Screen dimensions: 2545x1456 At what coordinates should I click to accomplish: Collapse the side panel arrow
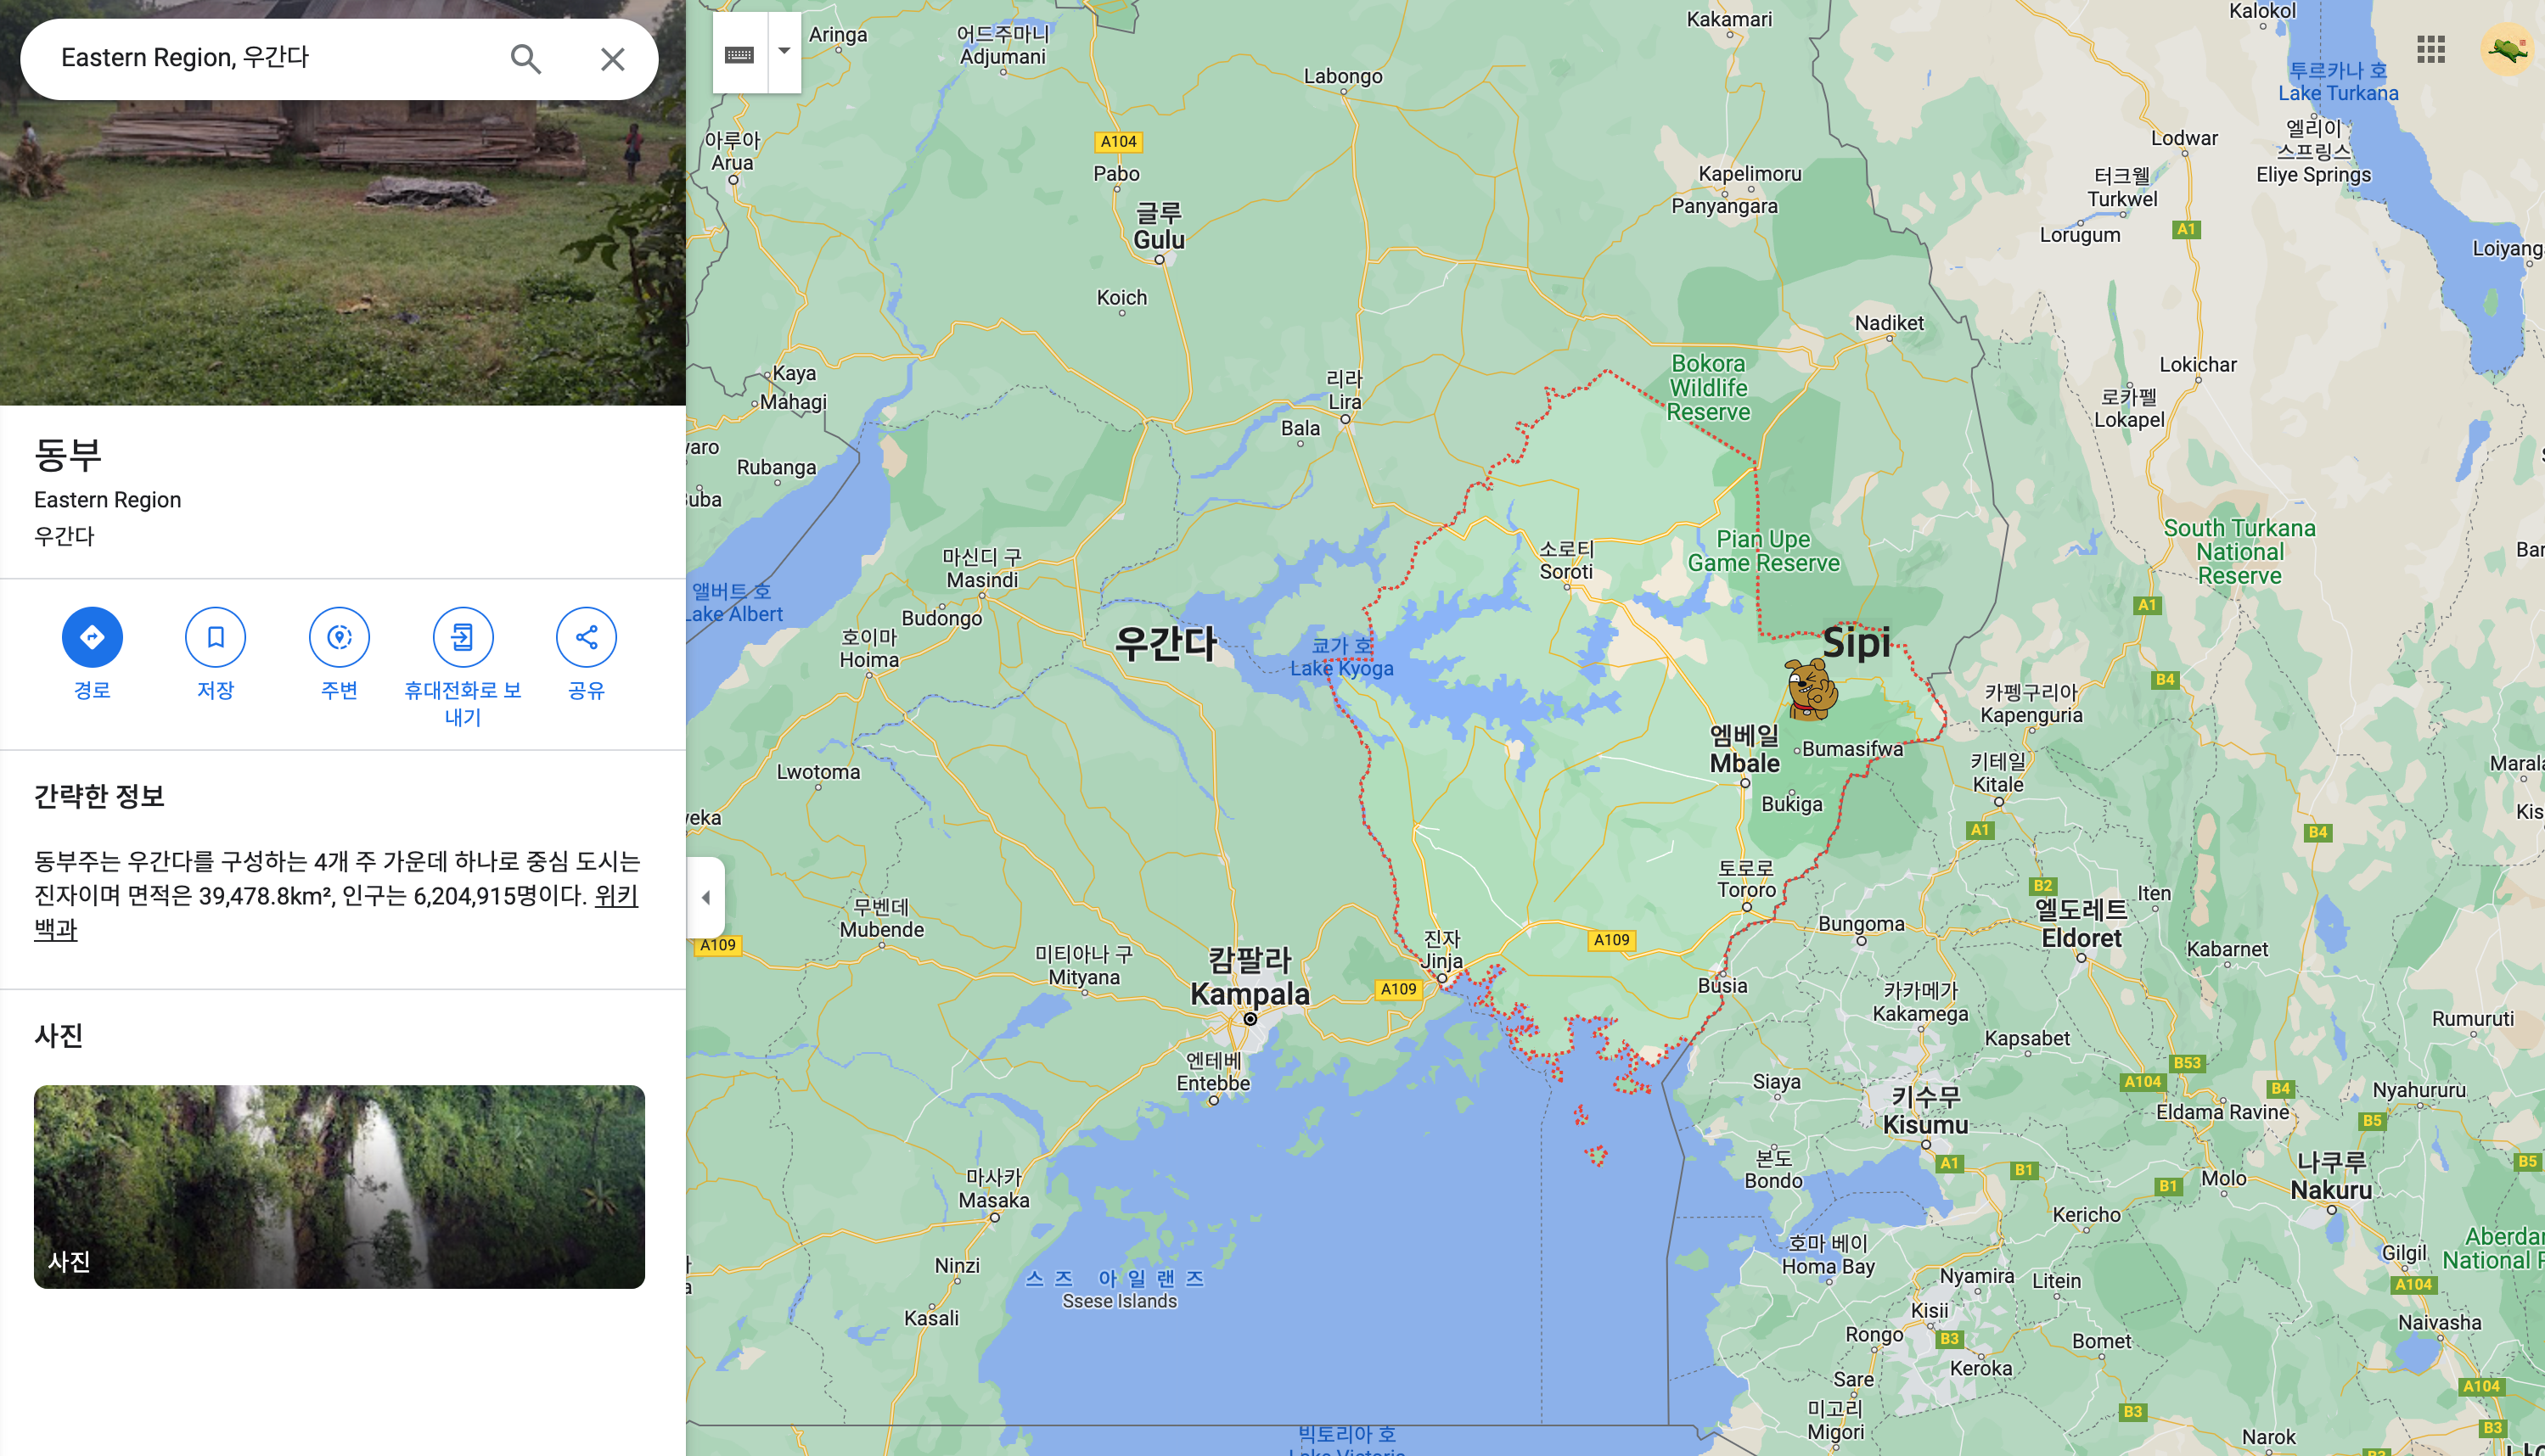point(706,897)
